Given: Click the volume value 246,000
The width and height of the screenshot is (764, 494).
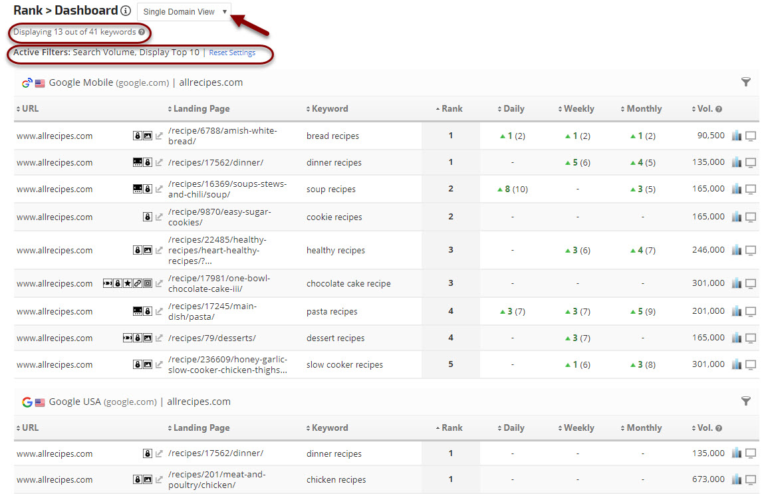Looking at the screenshot, I should pyautogui.click(x=708, y=250).
